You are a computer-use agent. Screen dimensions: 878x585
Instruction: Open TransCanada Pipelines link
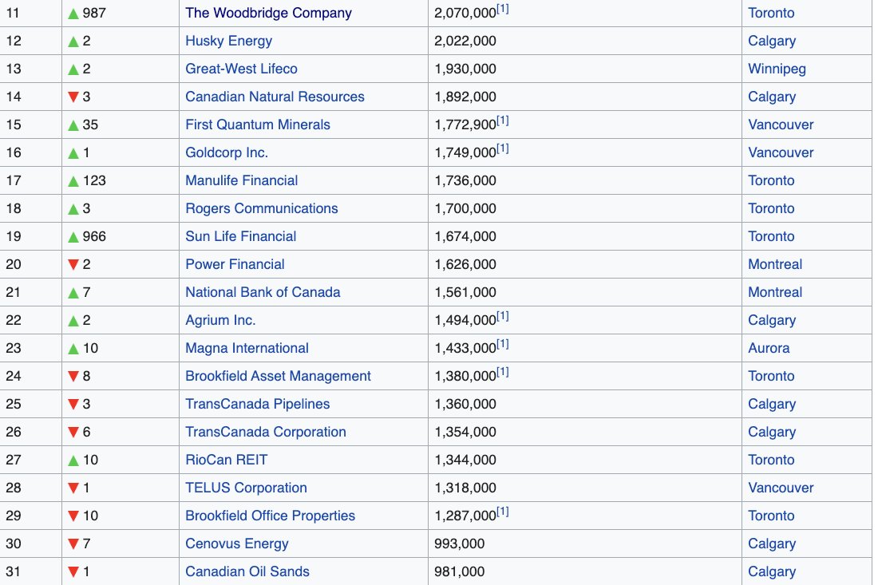[258, 405]
